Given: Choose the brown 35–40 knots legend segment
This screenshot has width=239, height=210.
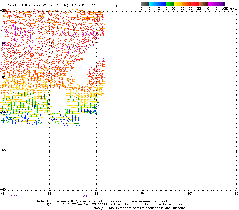Looking at the screenshot, I should click(203, 4).
